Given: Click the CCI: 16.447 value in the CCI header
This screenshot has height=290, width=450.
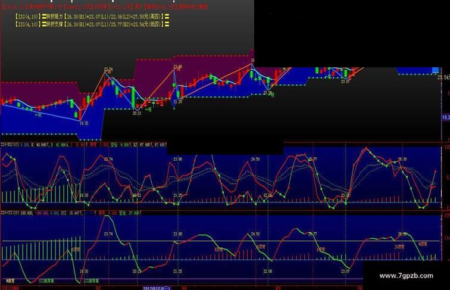Looking at the screenshot, I should pos(71,213).
